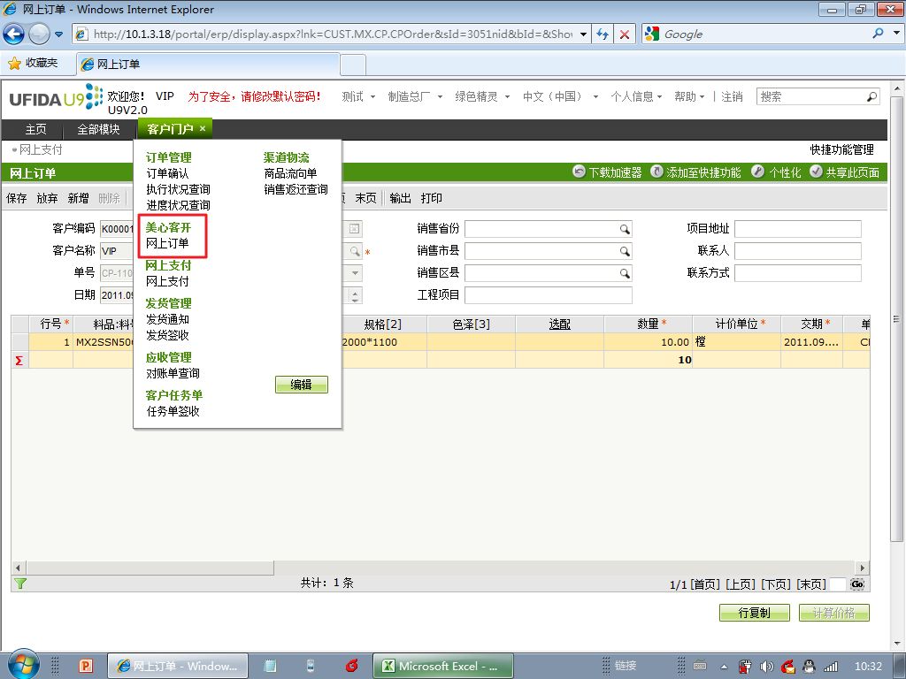Click the UFIDA U9 logo

click(x=56, y=97)
